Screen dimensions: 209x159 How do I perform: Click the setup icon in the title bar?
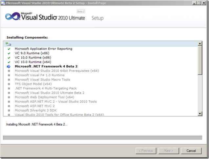(3, 3)
